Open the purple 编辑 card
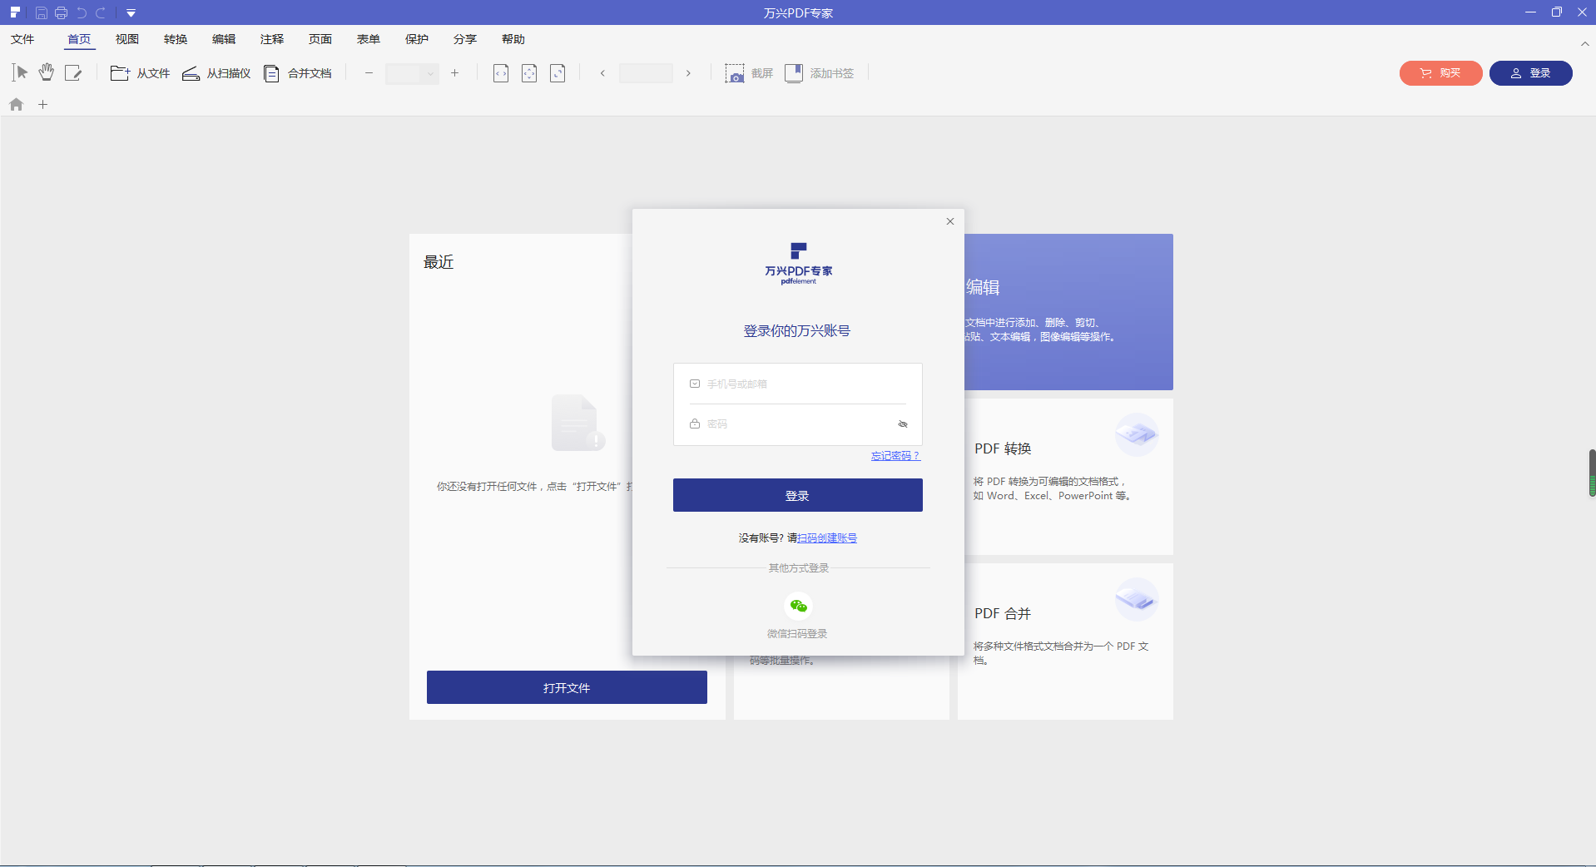The image size is (1596, 867). pyautogui.click(x=1068, y=312)
